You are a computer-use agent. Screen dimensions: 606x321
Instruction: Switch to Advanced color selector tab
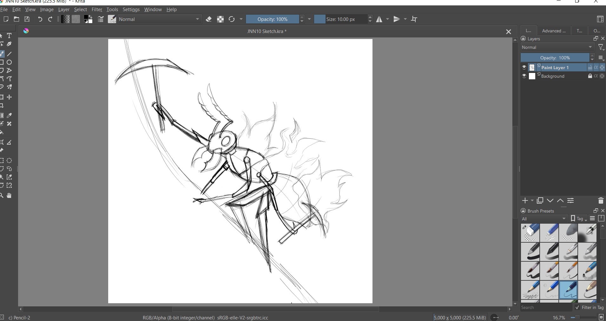tap(554, 31)
